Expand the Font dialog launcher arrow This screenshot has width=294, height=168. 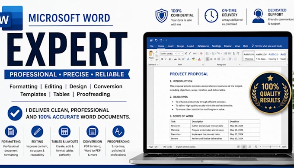(203, 65)
